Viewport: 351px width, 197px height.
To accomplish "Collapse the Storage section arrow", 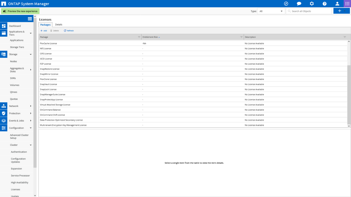I will tap(31, 54).
